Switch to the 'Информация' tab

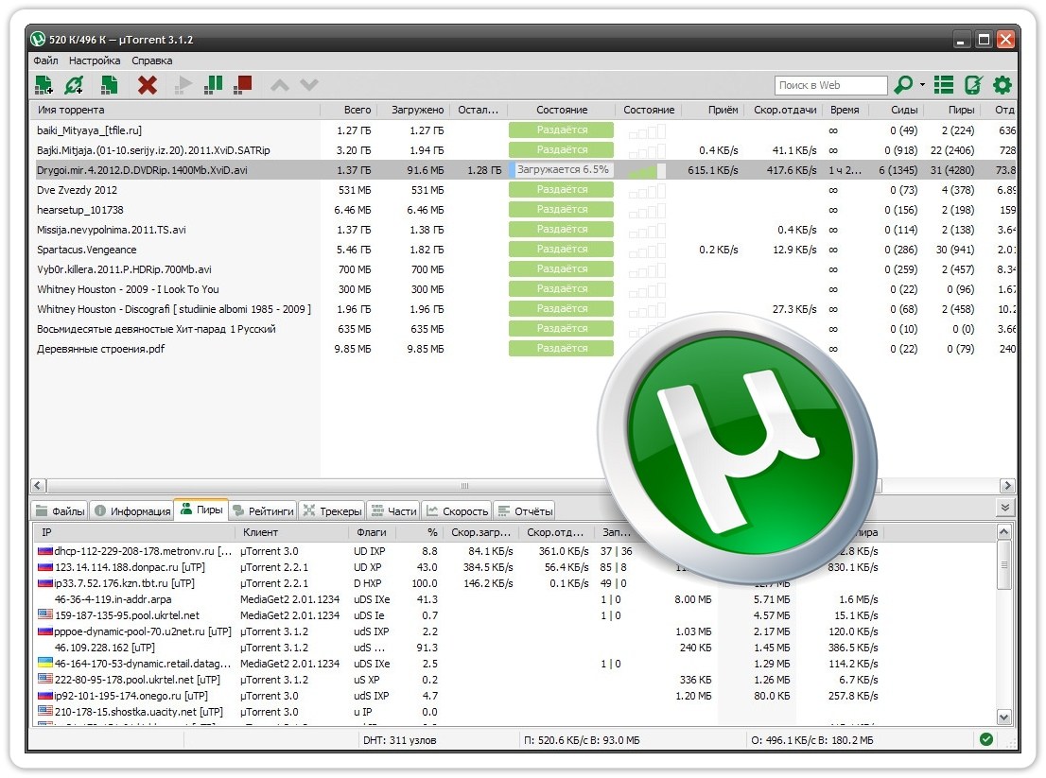point(131,511)
